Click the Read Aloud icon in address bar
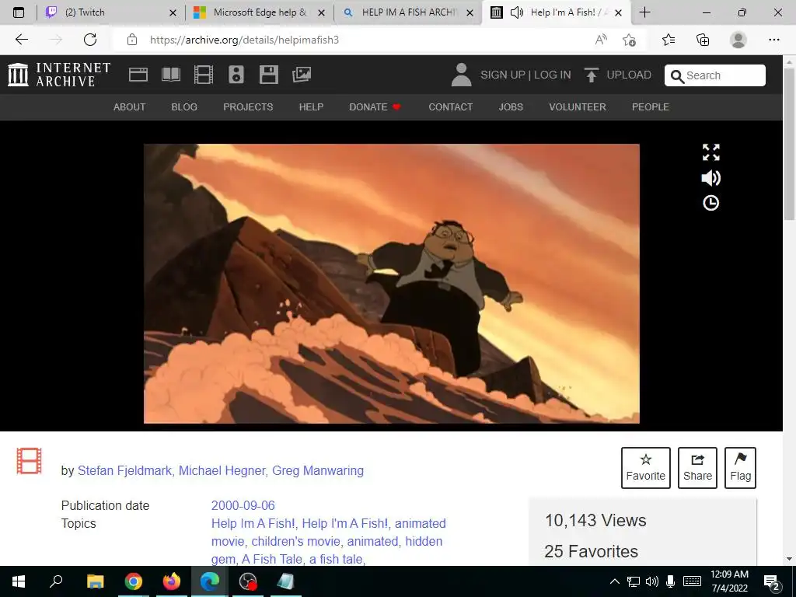The image size is (796, 597). tap(601, 40)
